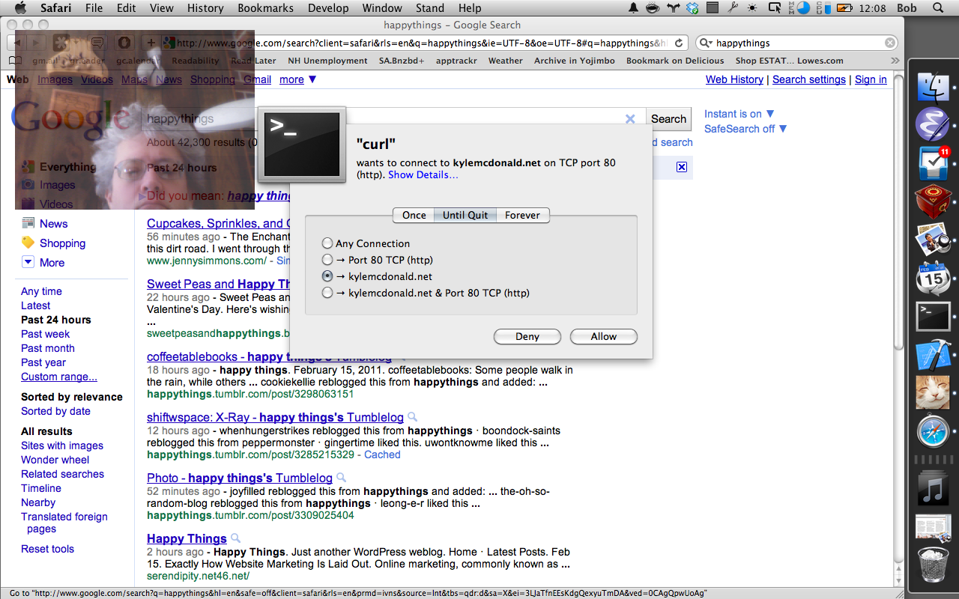Open the Trash in the dock
This screenshot has height=599, width=959.
[x=933, y=565]
